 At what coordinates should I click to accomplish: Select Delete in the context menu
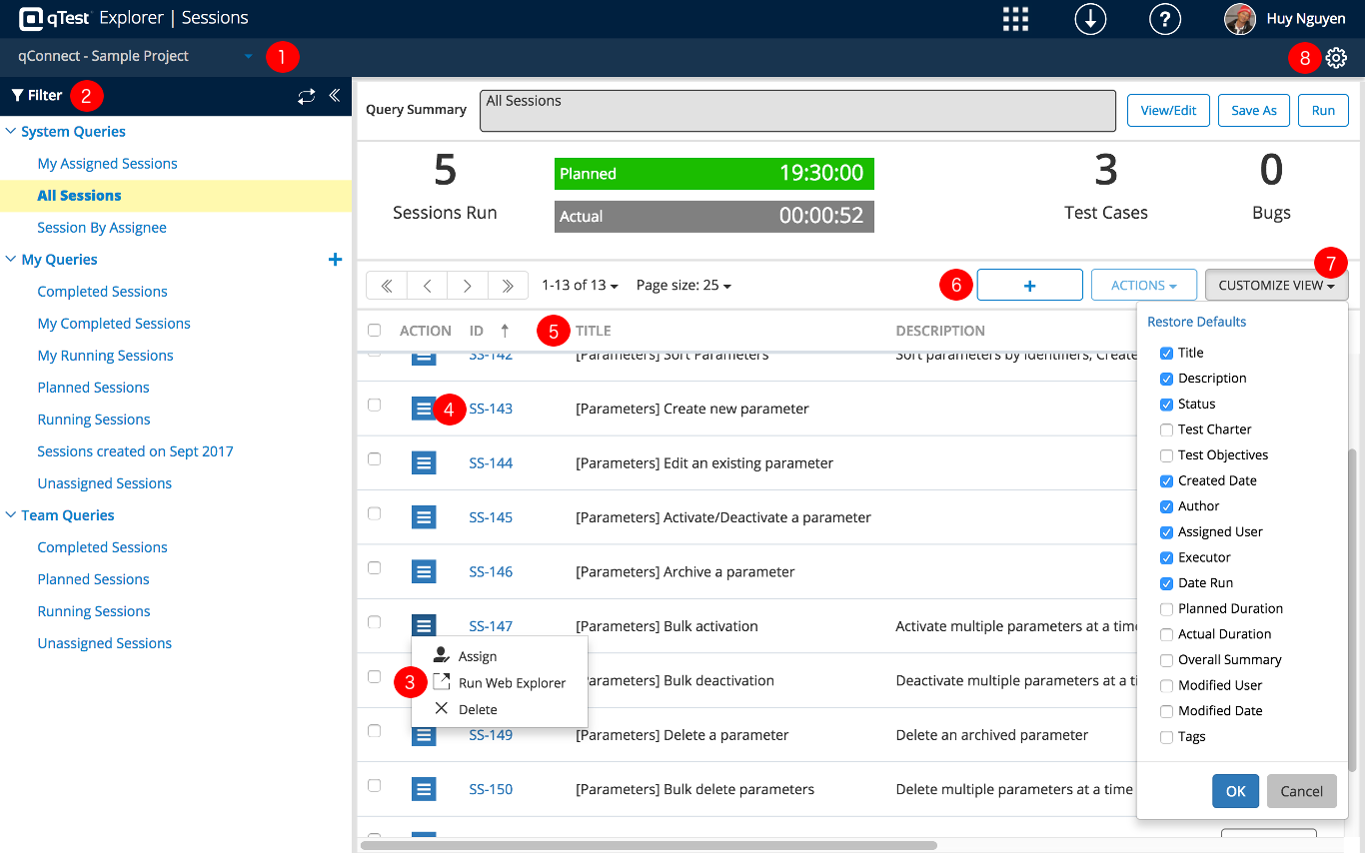pos(478,709)
